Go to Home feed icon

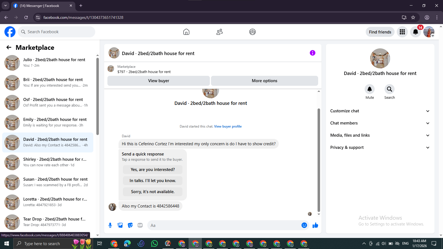point(186,32)
